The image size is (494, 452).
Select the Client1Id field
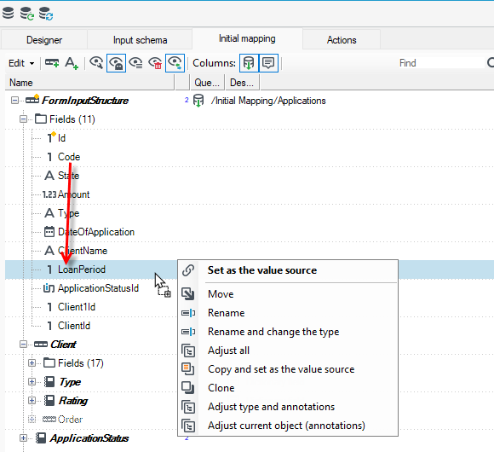click(x=77, y=307)
